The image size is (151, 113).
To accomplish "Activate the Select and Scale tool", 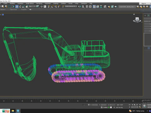I will tap(24, 7).
